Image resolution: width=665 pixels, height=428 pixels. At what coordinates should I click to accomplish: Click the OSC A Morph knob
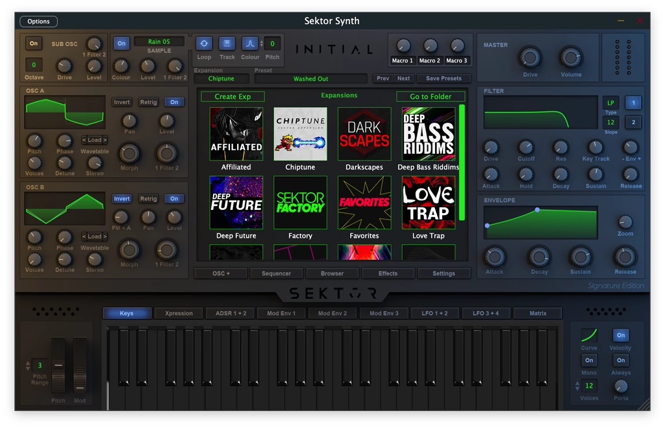click(129, 154)
